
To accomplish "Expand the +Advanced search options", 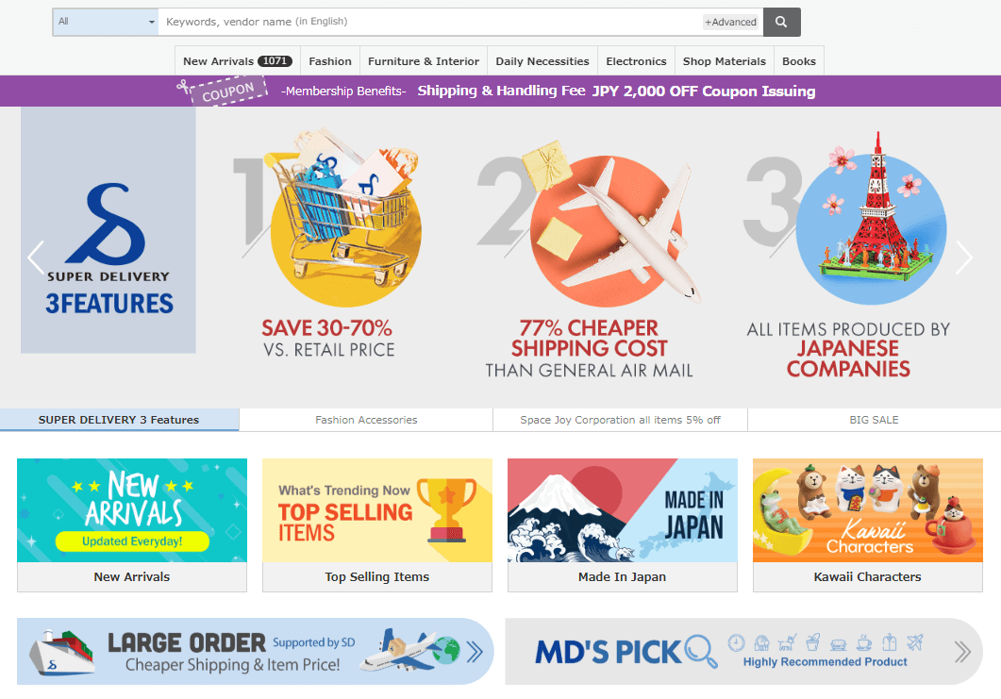I will 730,22.
